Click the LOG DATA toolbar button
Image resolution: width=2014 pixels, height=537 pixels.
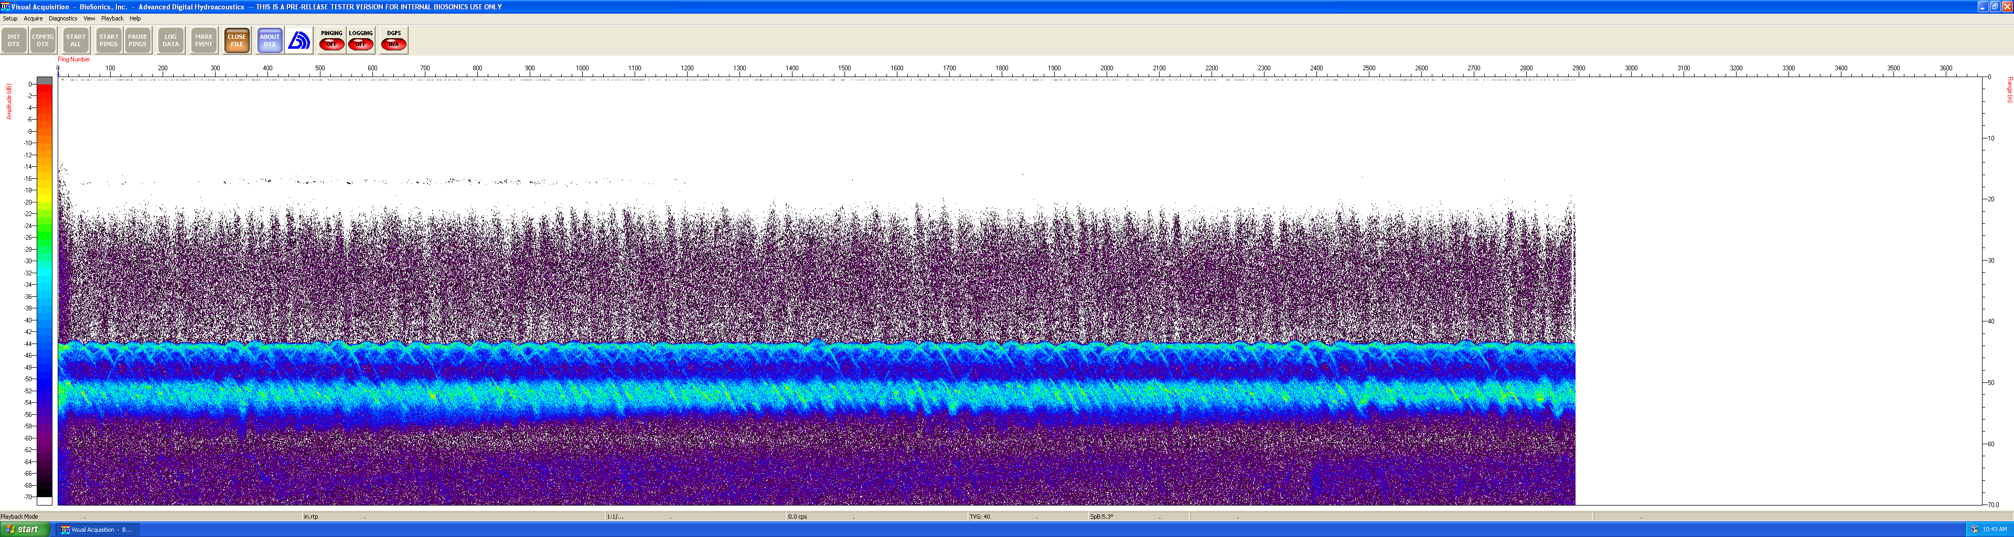pyautogui.click(x=170, y=41)
